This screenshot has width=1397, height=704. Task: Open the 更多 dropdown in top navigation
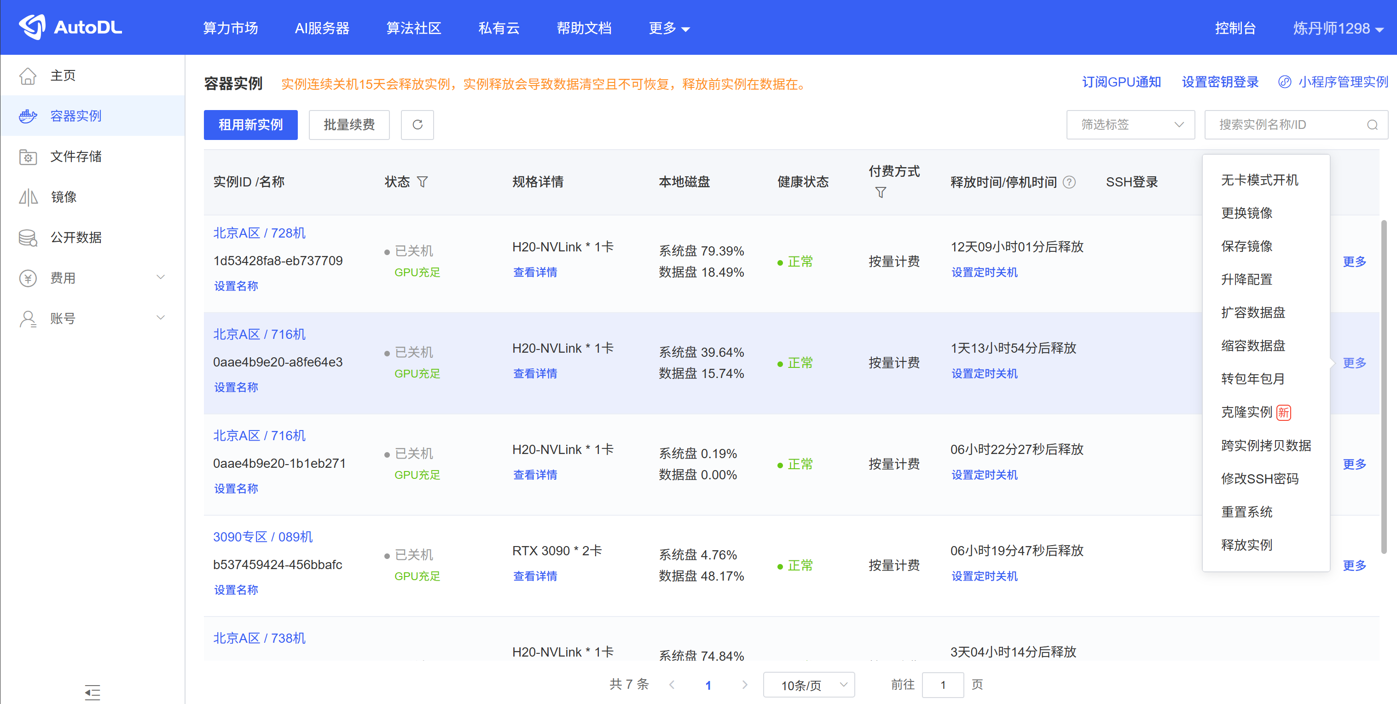pos(669,28)
